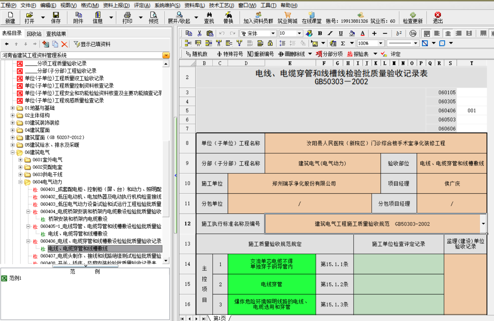Image resolution: width=494 pixels, height=321 pixels.
Task: Click the 保存 (Save) toolbar icon
Action: [x=56, y=17]
